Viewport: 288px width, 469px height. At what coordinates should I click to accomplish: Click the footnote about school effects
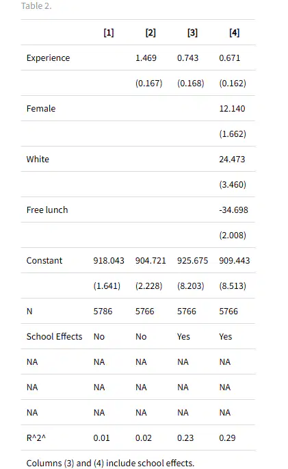tap(110, 463)
